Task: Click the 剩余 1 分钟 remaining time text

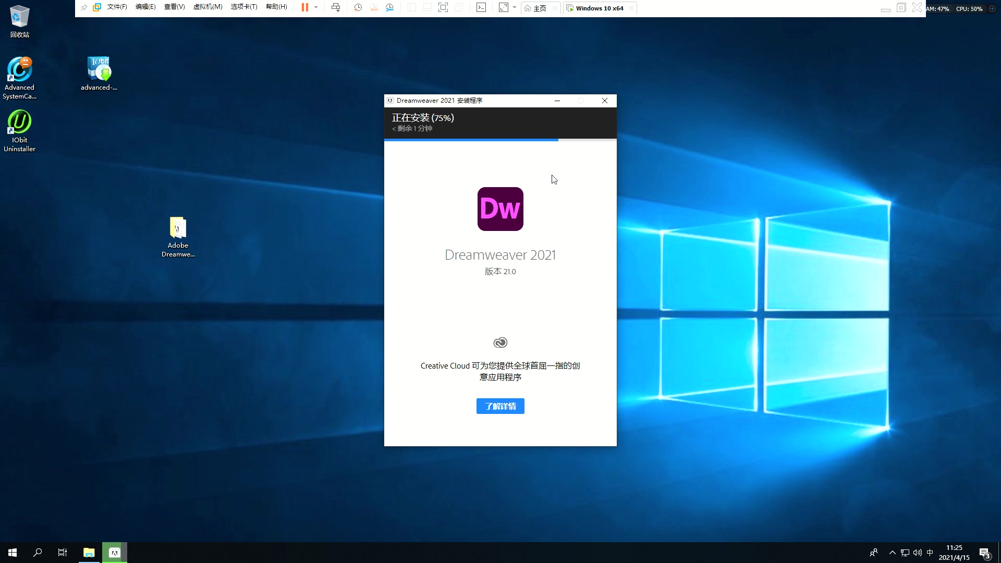Action: click(412, 128)
